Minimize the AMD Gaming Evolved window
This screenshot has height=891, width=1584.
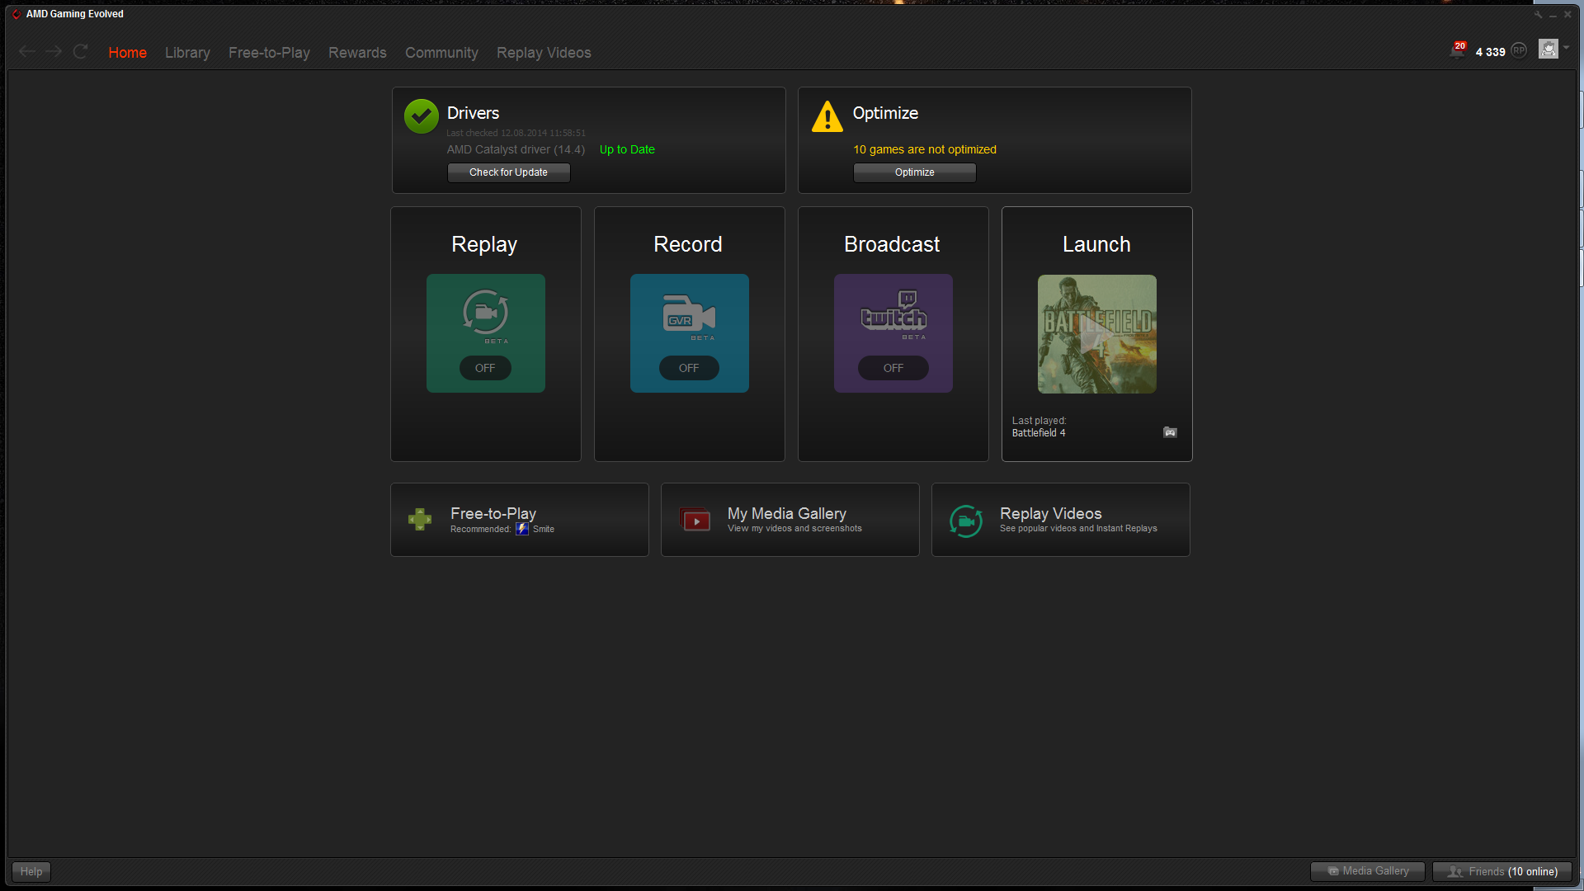coord(1553,15)
